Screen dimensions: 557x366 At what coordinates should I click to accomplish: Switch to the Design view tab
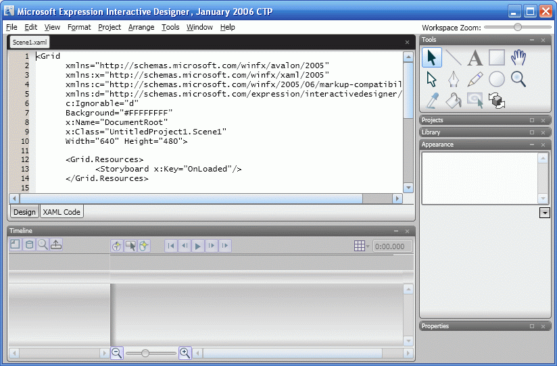coord(24,212)
